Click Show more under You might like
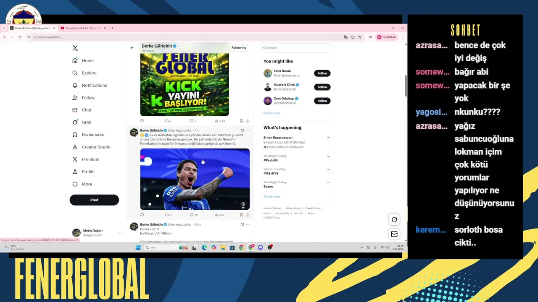 click(x=272, y=113)
